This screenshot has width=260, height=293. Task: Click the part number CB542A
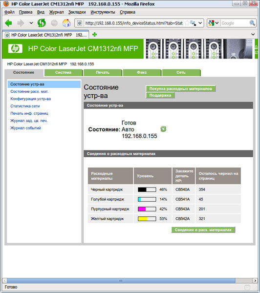[x=183, y=219]
